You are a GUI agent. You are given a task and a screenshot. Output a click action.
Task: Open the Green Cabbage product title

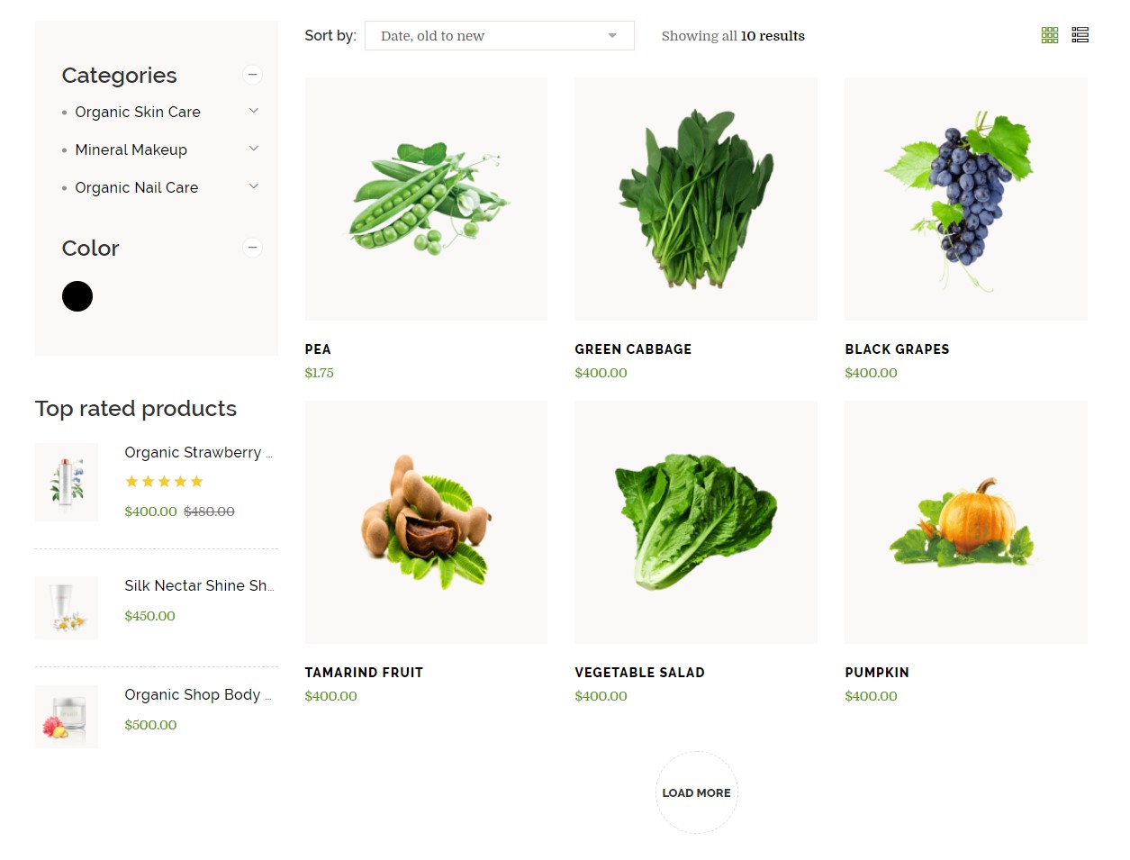click(634, 349)
